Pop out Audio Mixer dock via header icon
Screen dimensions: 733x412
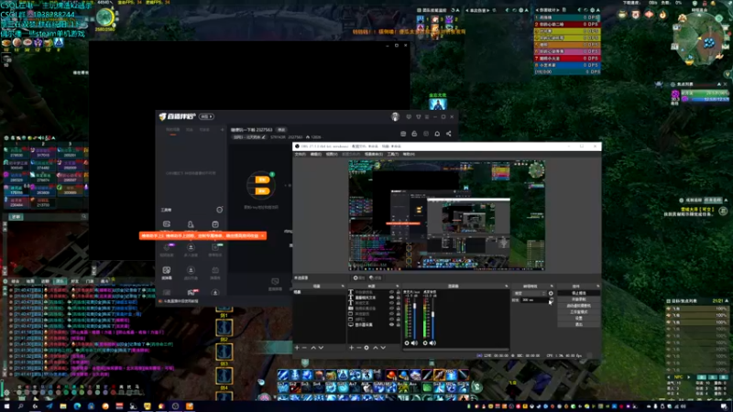(x=507, y=286)
